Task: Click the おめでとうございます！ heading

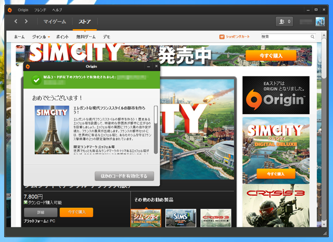Action: tap(57, 98)
